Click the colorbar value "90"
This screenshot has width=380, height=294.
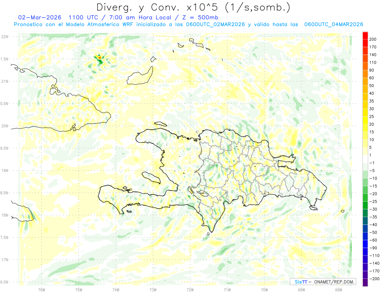(371, 70)
